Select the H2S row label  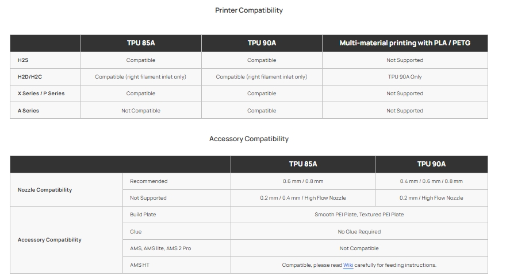[x=23, y=60]
